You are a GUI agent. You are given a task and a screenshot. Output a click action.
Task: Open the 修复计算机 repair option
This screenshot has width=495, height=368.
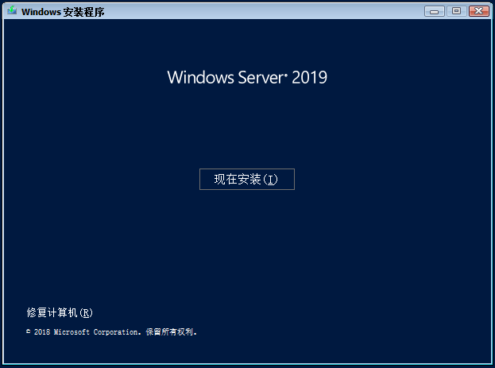[x=60, y=312]
